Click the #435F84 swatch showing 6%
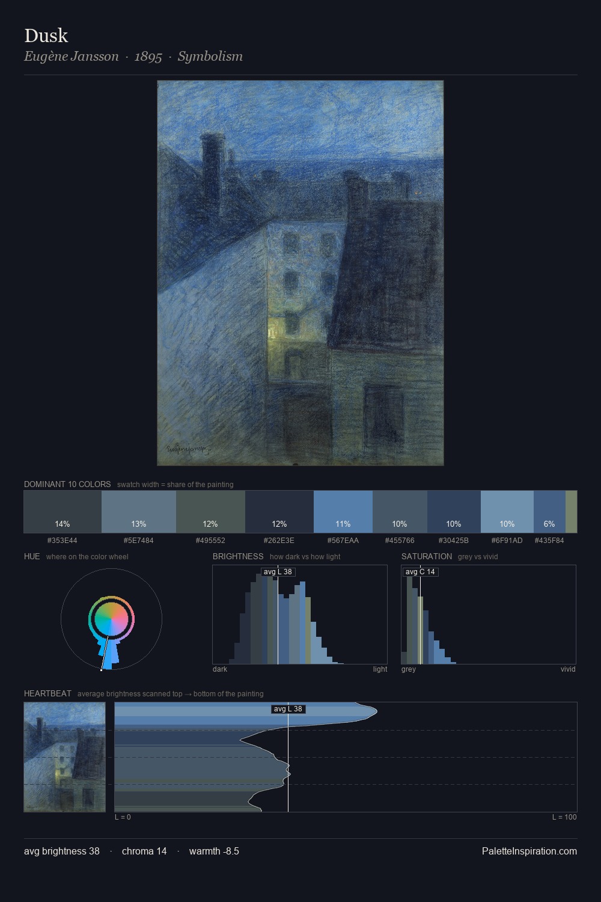This screenshot has width=601, height=902. 549,512
